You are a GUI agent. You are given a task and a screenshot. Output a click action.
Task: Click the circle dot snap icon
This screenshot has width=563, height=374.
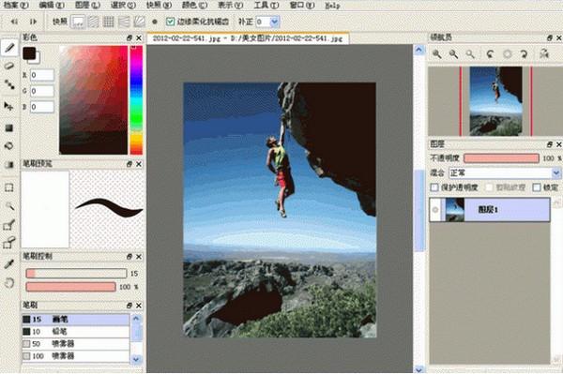[x=155, y=22]
